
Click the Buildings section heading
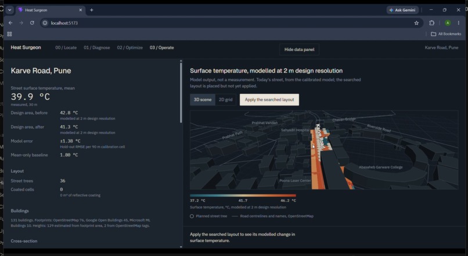tap(20, 211)
